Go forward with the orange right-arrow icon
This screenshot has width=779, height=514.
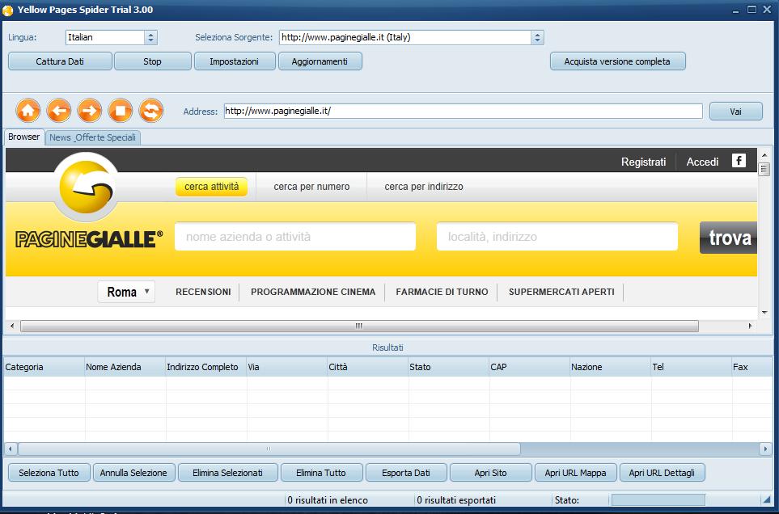90,110
